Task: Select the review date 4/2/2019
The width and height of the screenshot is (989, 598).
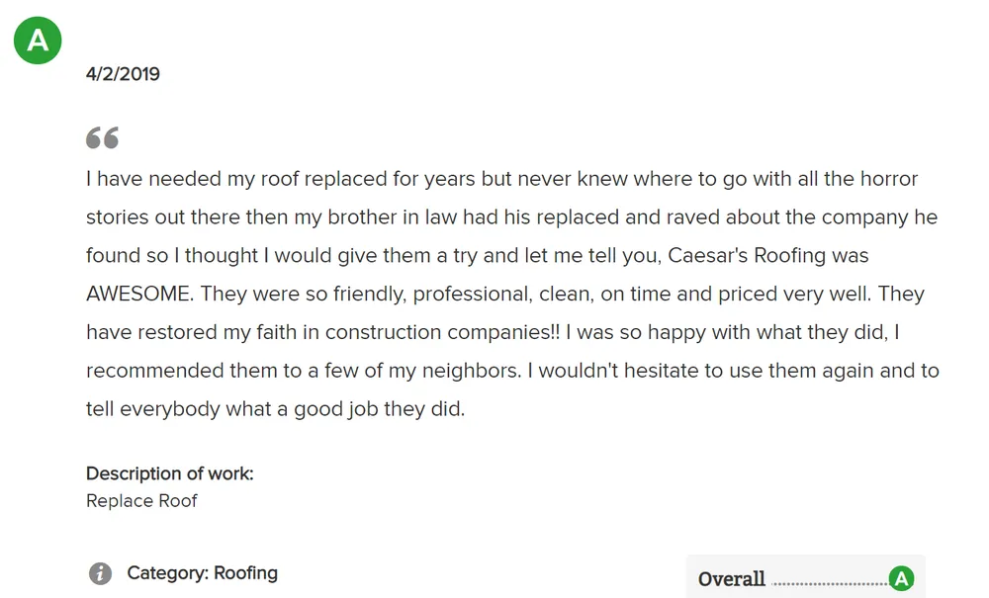Action: 123,74
